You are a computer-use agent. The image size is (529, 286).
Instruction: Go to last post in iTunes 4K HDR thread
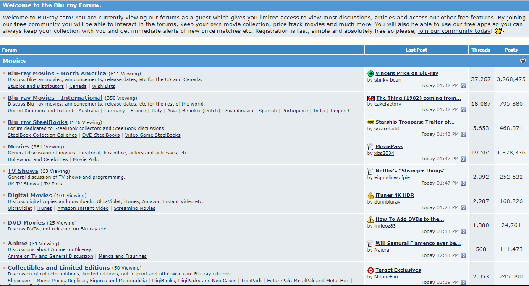click(463, 208)
